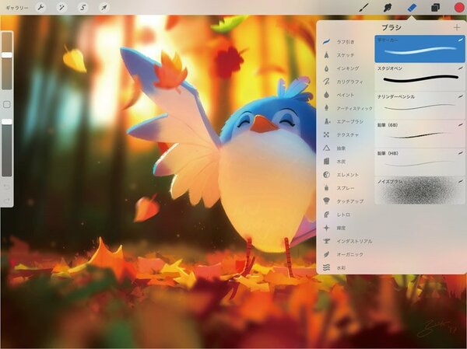Select the Smudge finger tool
This screenshot has width=467, height=349.
point(388,7)
